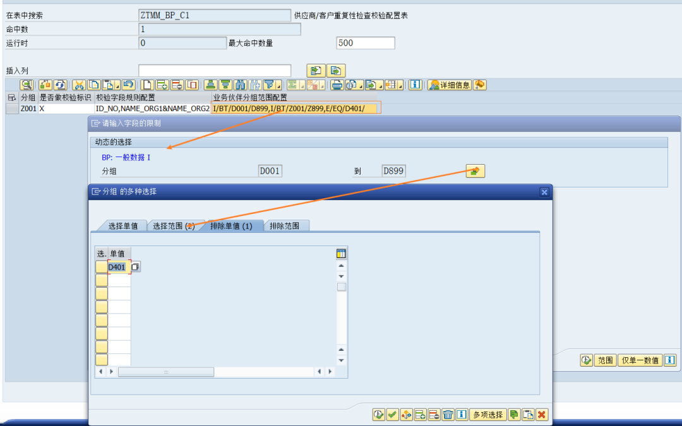Undo the last change in toolbar
Screen dimensions: 682x426
coord(128,85)
